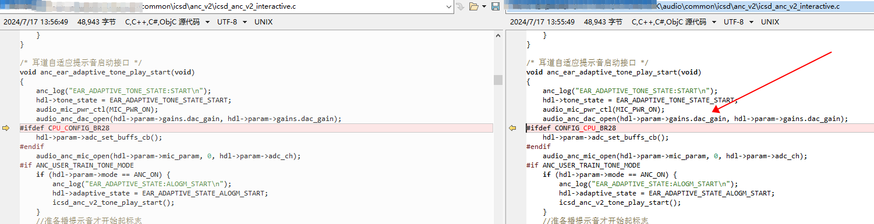Click the left comment line 耳道自适应提示音启动接口

tap(81, 62)
